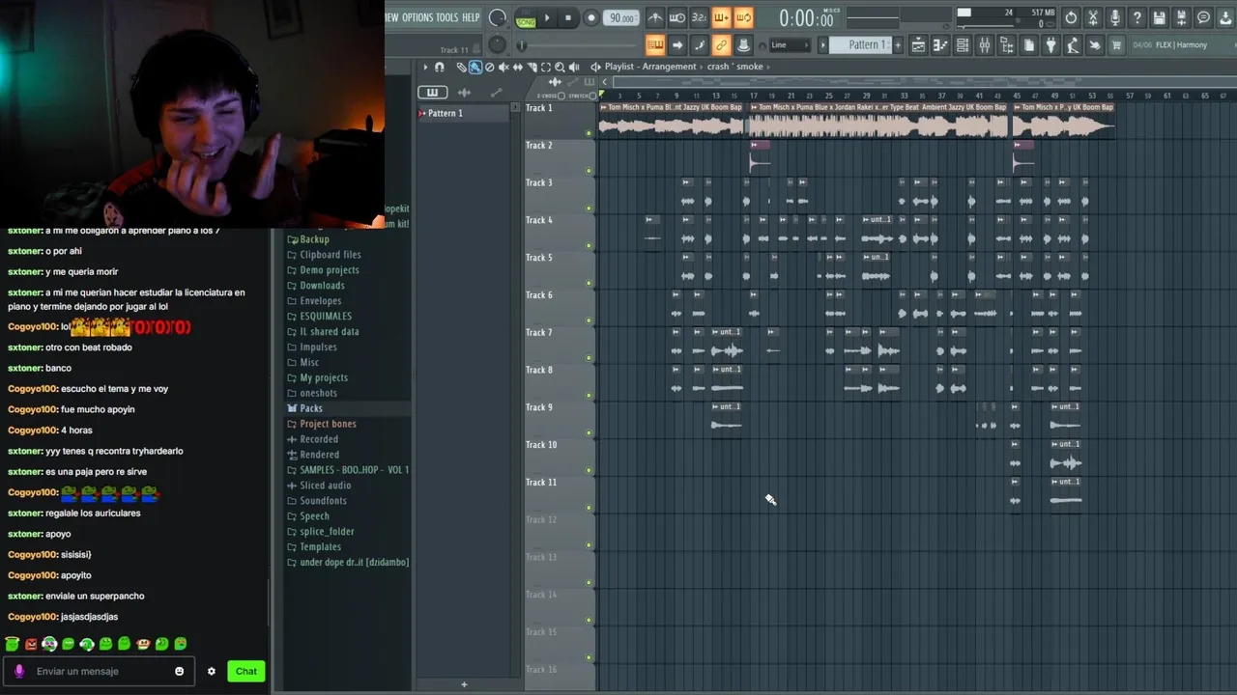This screenshot has width=1237, height=695.
Task: Expand the pattern list arrow left of Pattern 1
Action: tap(822, 44)
